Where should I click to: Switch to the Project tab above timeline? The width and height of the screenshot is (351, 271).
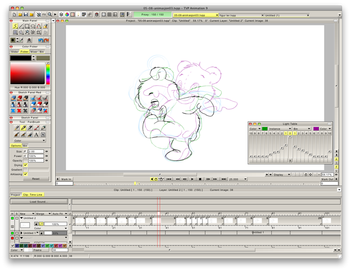tap(16, 195)
